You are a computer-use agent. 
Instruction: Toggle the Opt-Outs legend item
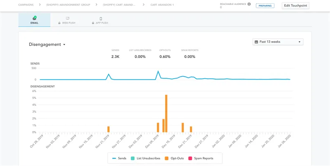[x=174, y=158]
